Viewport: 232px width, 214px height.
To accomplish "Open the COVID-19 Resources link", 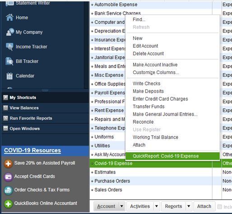I will click(x=32, y=150).
